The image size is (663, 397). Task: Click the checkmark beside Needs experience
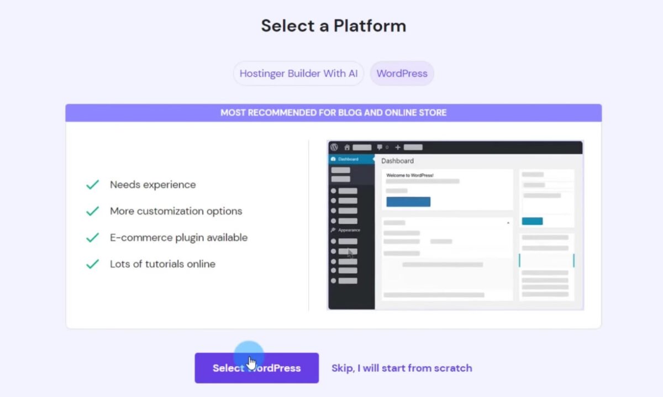(92, 184)
